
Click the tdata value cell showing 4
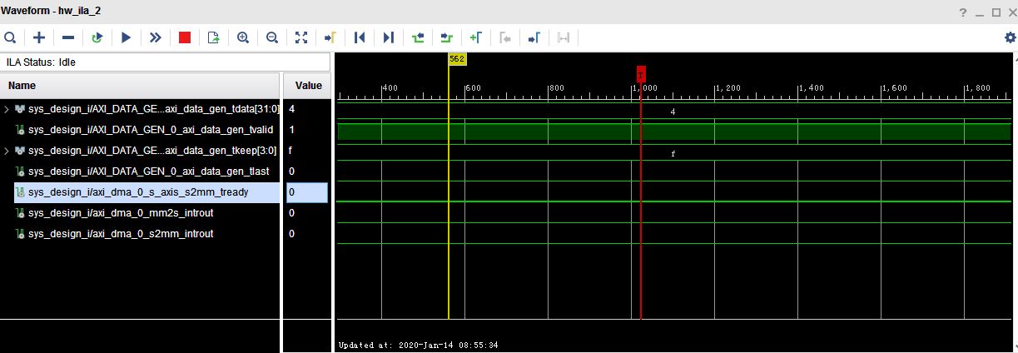(x=307, y=109)
